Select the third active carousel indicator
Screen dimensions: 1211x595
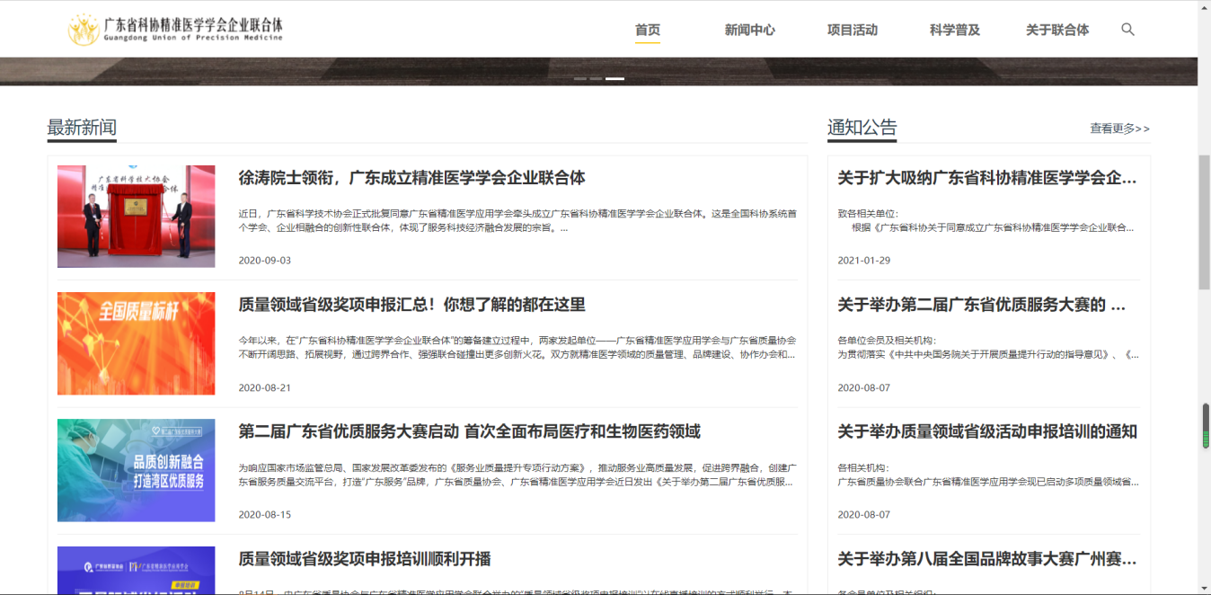tap(614, 79)
